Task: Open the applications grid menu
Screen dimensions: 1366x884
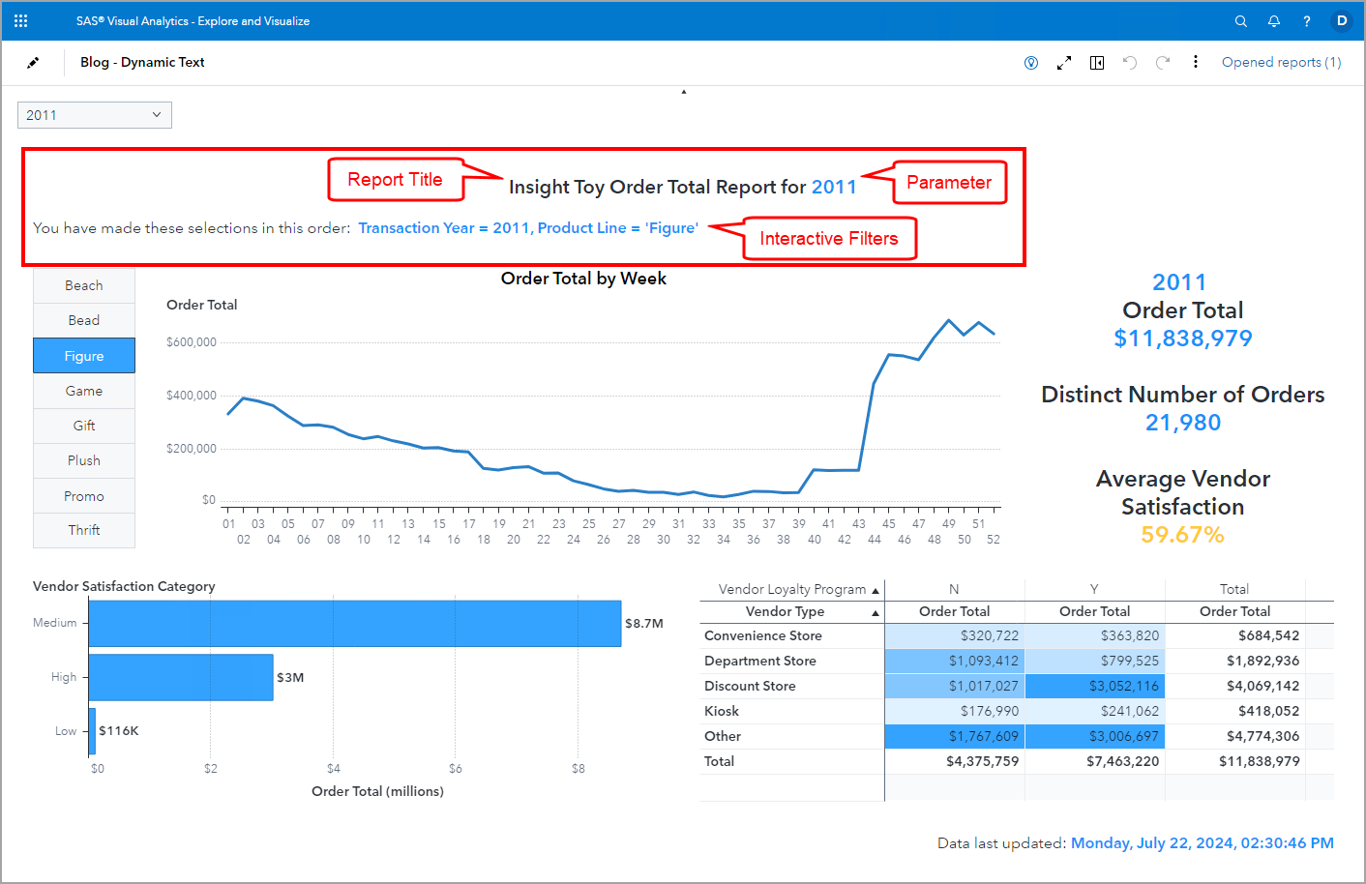Action: [x=20, y=20]
